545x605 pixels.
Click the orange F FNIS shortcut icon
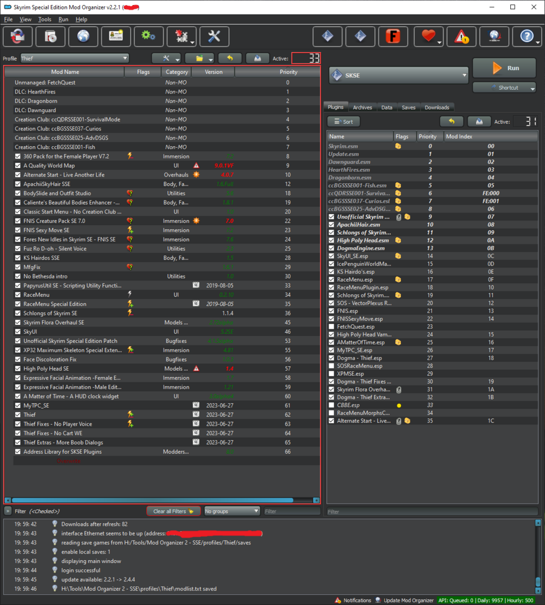(393, 36)
